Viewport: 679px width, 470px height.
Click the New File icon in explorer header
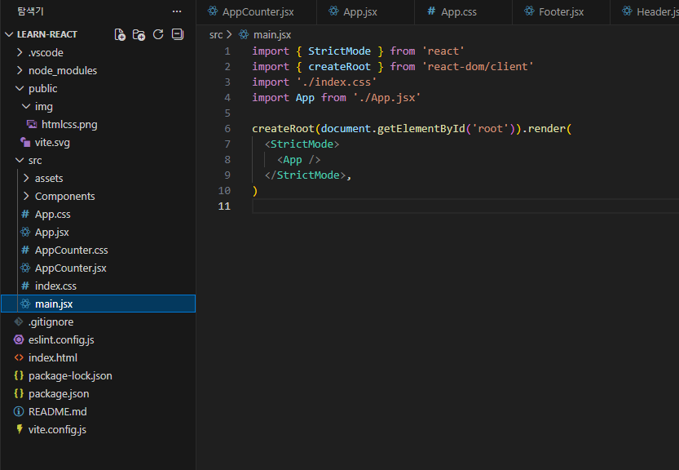point(120,34)
